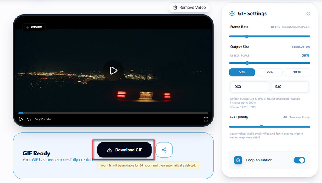Click the 5s / 2m 56s time display
The image size is (322, 183).
point(43,119)
